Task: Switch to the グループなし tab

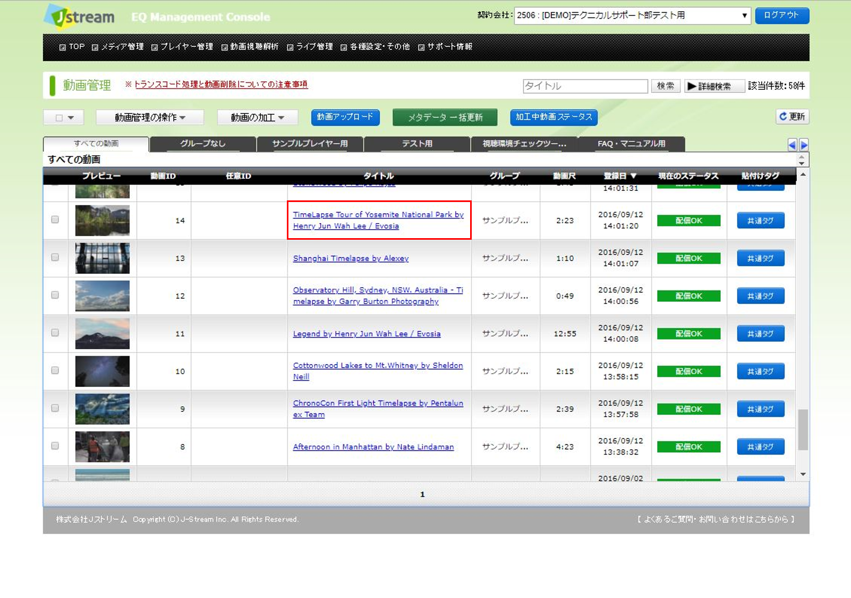Action: (x=202, y=144)
